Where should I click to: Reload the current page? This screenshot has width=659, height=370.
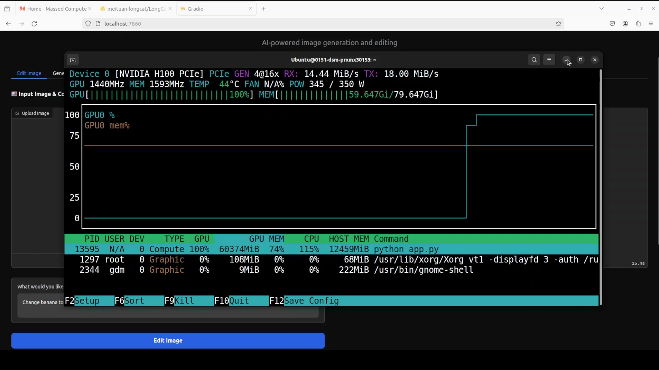(x=34, y=24)
